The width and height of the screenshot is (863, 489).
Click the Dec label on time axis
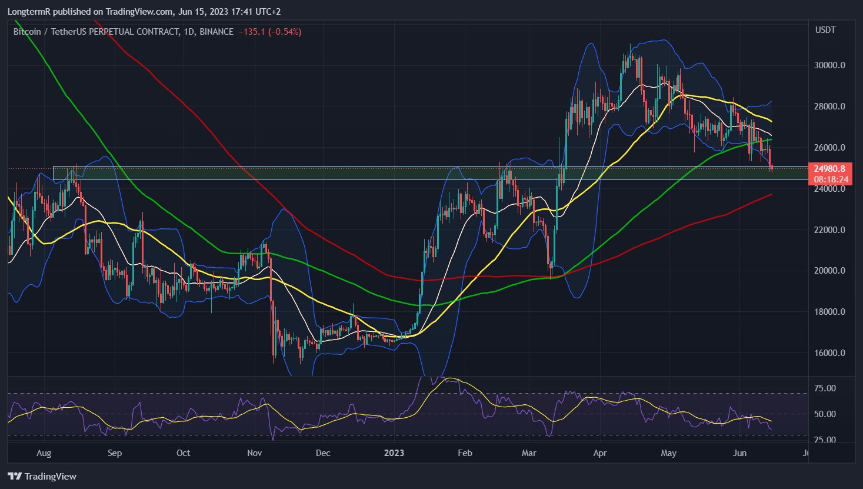click(x=323, y=453)
